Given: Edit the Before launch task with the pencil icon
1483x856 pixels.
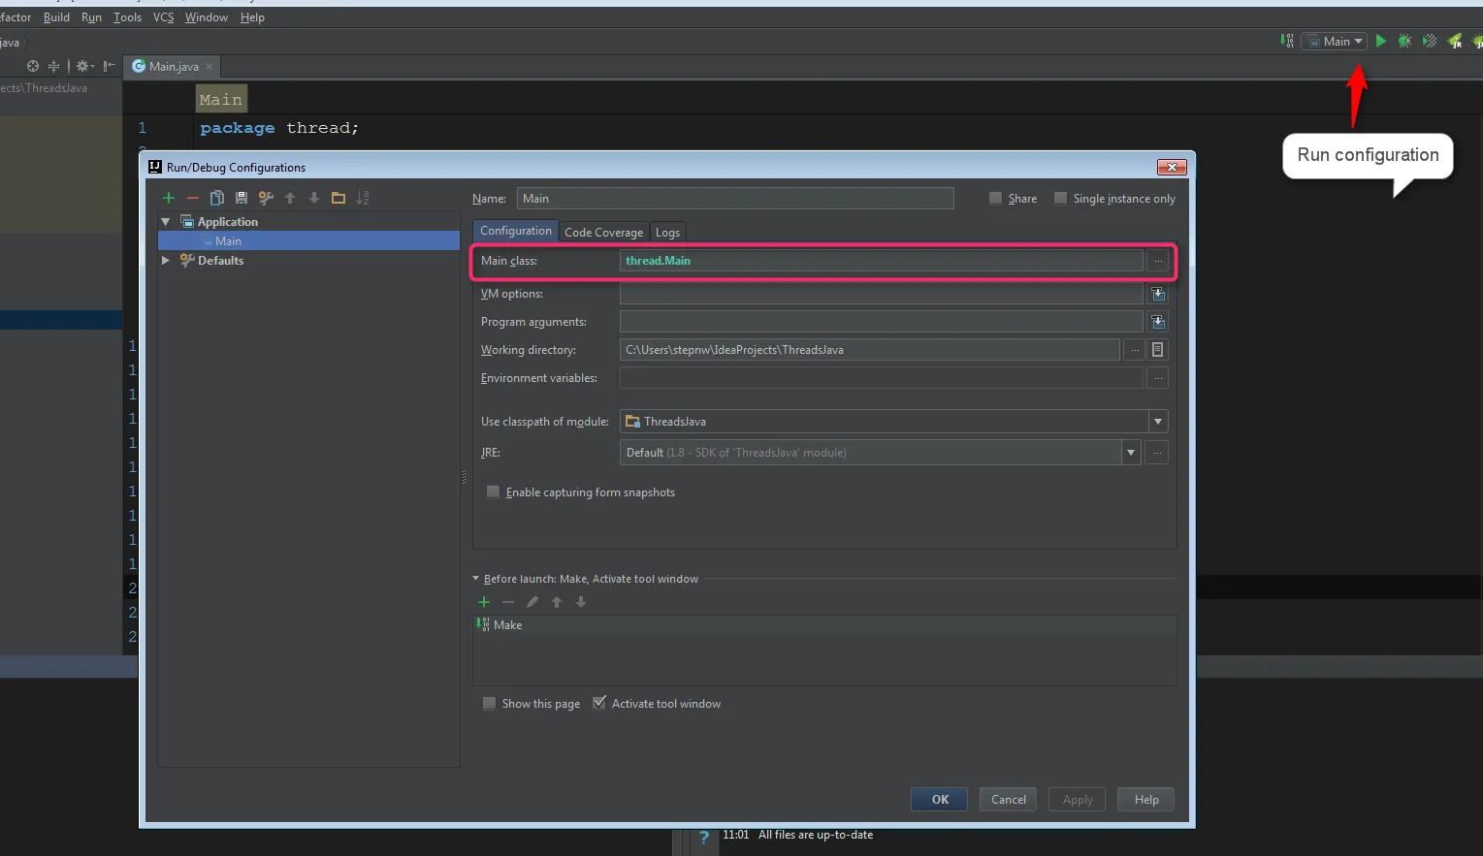Looking at the screenshot, I should point(532,602).
